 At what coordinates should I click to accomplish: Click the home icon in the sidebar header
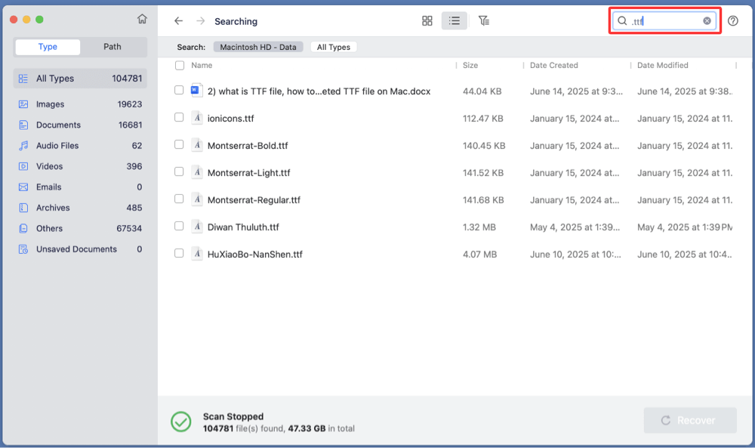(142, 18)
